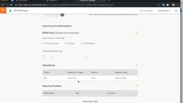This screenshot has width=183, height=103.
Task: Click the API Manager logo icon
Action: tap(10, 11)
